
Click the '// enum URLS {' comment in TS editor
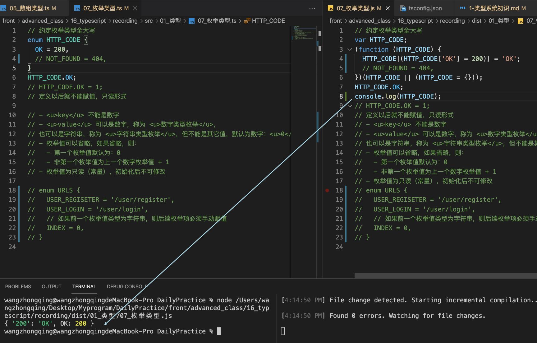[54, 190]
